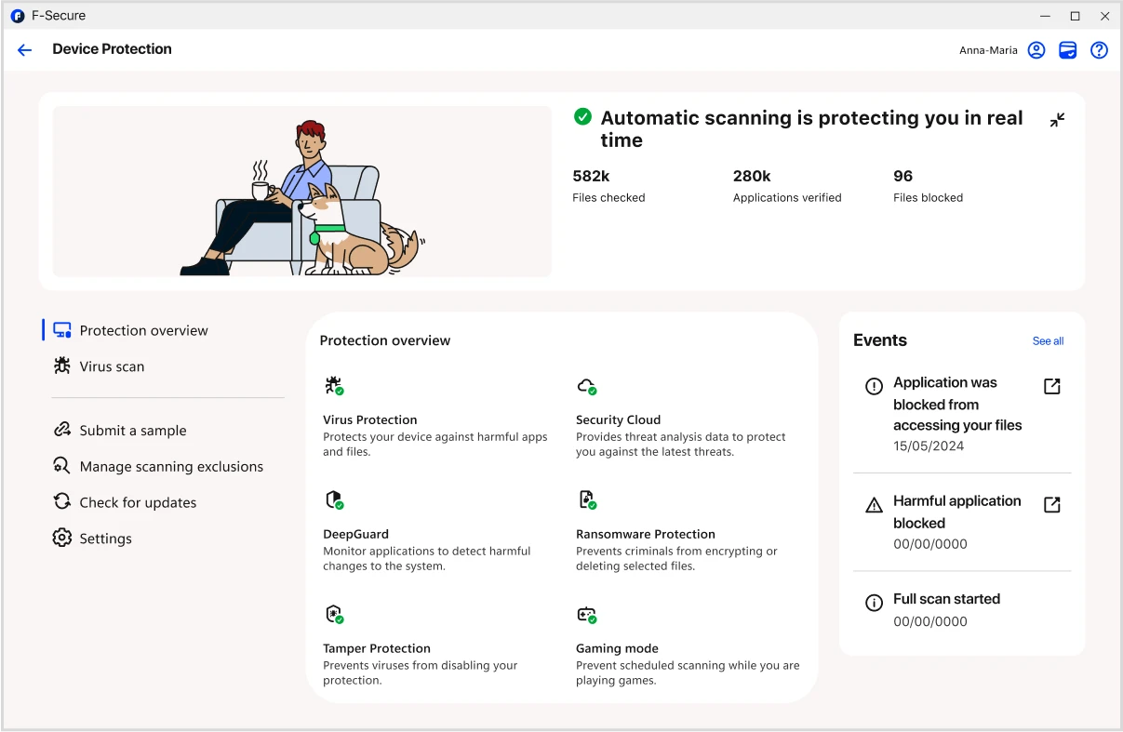Click See all events link
This screenshot has width=1123, height=732.
(1048, 341)
